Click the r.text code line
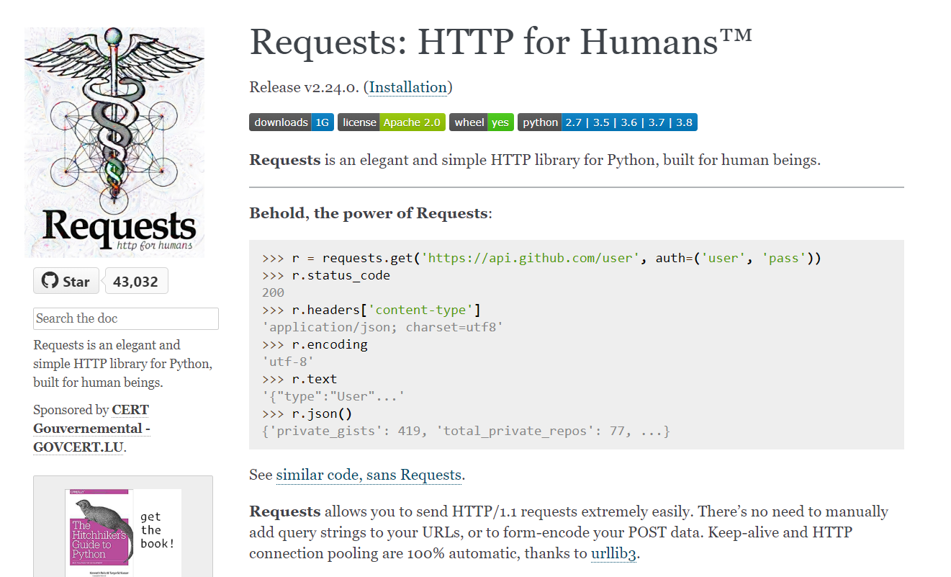Screen dimensions: 951x577 (x=299, y=379)
